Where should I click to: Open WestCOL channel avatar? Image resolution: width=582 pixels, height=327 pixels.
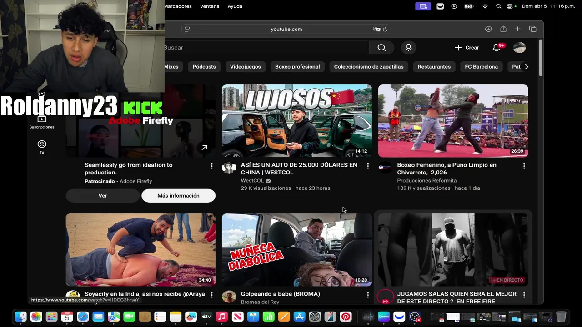229,168
